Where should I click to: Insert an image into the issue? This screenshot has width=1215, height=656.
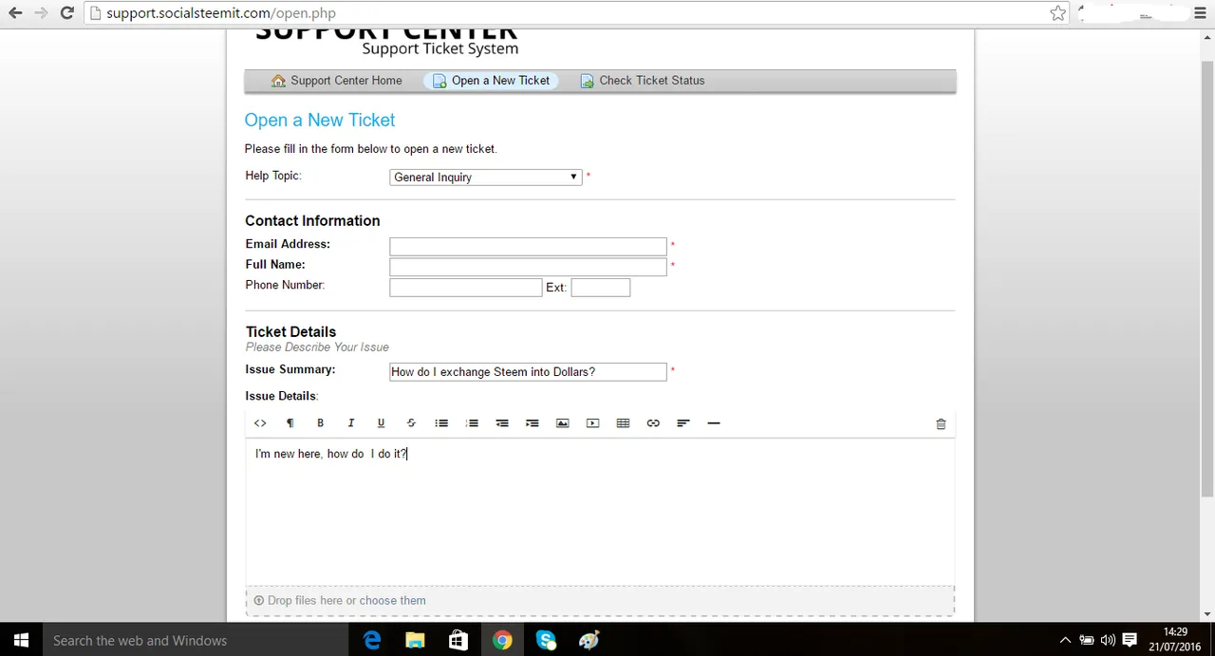[x=563, y=423]
